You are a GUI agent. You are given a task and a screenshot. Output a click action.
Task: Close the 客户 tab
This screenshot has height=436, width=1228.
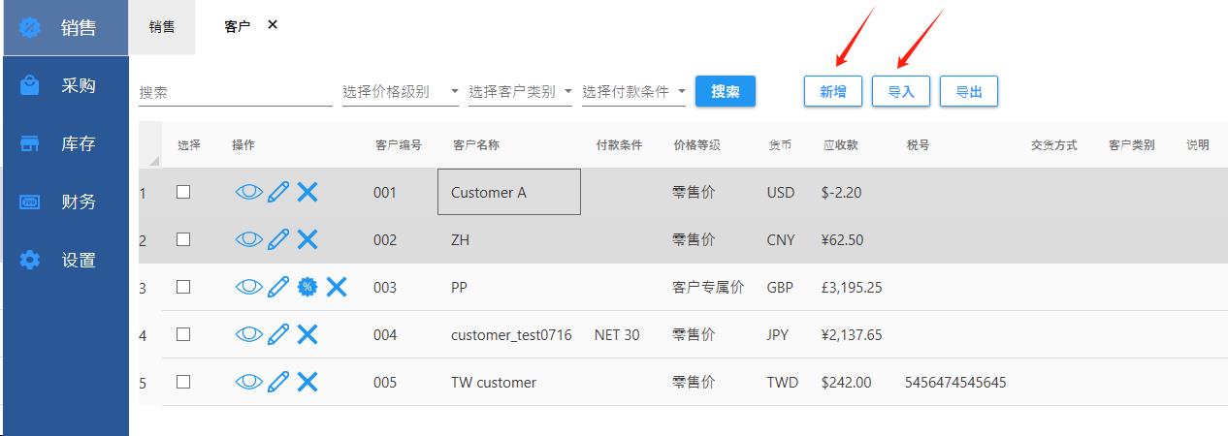click(x=273, y=25)
